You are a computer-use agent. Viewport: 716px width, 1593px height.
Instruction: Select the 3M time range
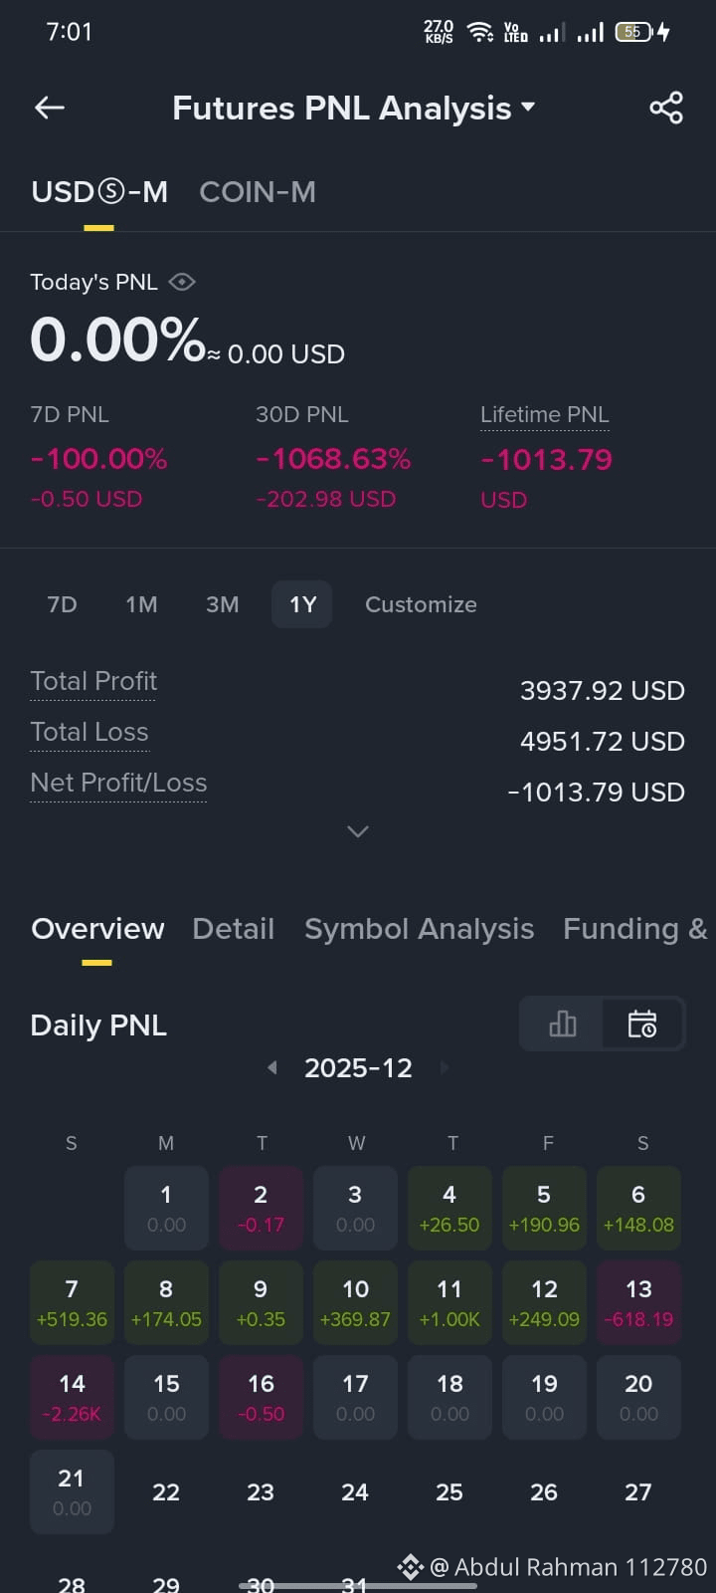tap(222, 604)
